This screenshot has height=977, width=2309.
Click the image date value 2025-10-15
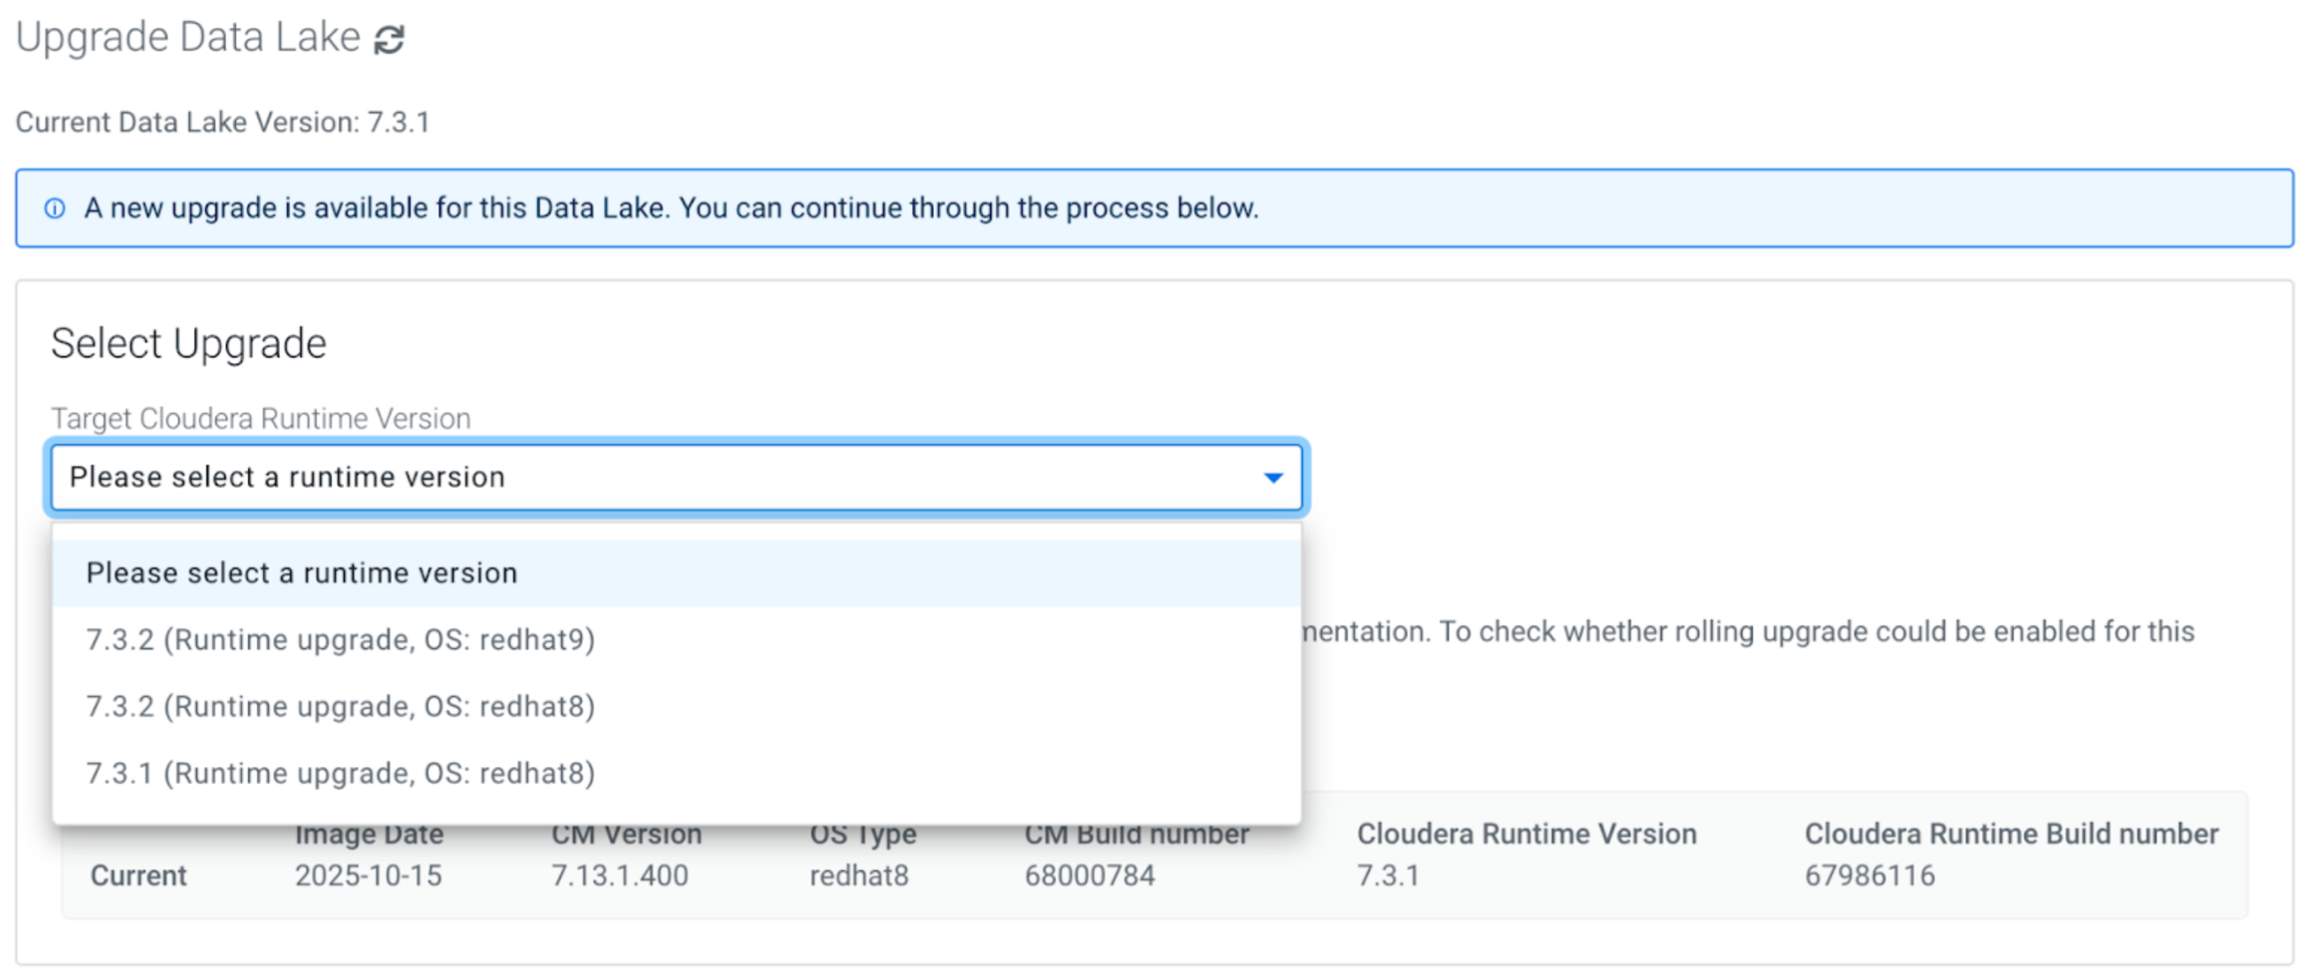click(x=368, y=876)
